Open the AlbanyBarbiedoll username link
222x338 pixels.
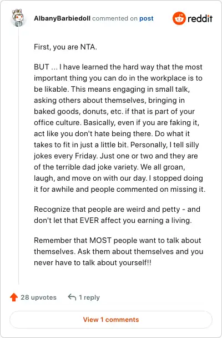point(62,18)
